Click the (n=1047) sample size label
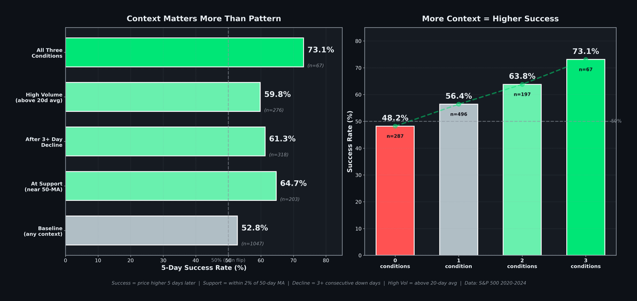 click(252, 243)
